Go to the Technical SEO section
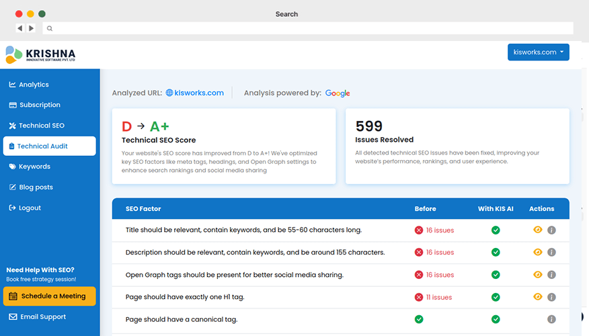The height and width of the screenshot is (336, 589). pyautogui.click(x=36, y=126)
